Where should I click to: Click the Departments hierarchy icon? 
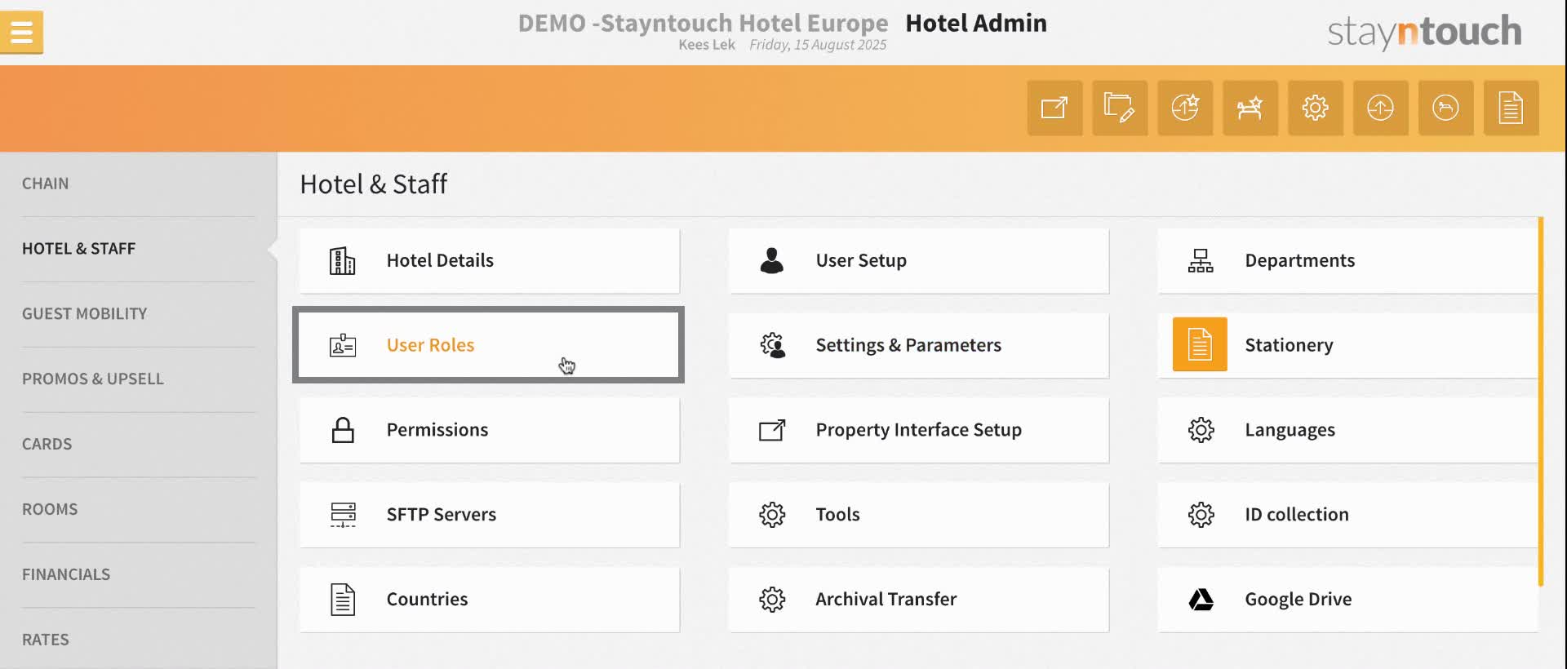[1201, 261]
